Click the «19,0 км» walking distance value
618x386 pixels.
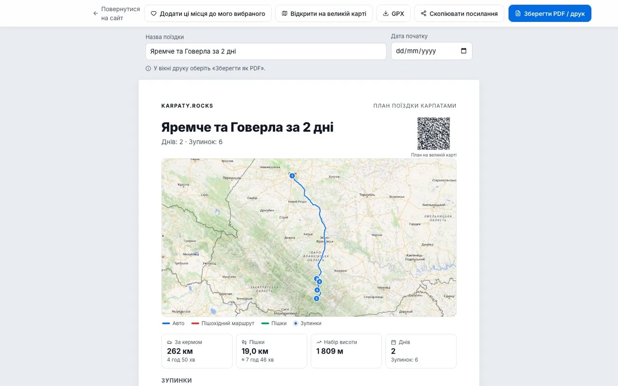255,351
